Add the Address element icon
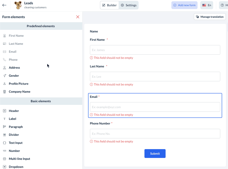This screenshot has height=169, width=228. coord(5,68)
